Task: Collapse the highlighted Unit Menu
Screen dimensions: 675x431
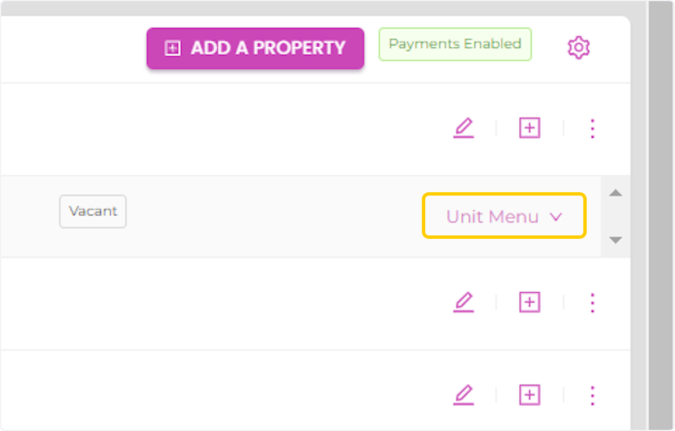Action: coord(503,216)
